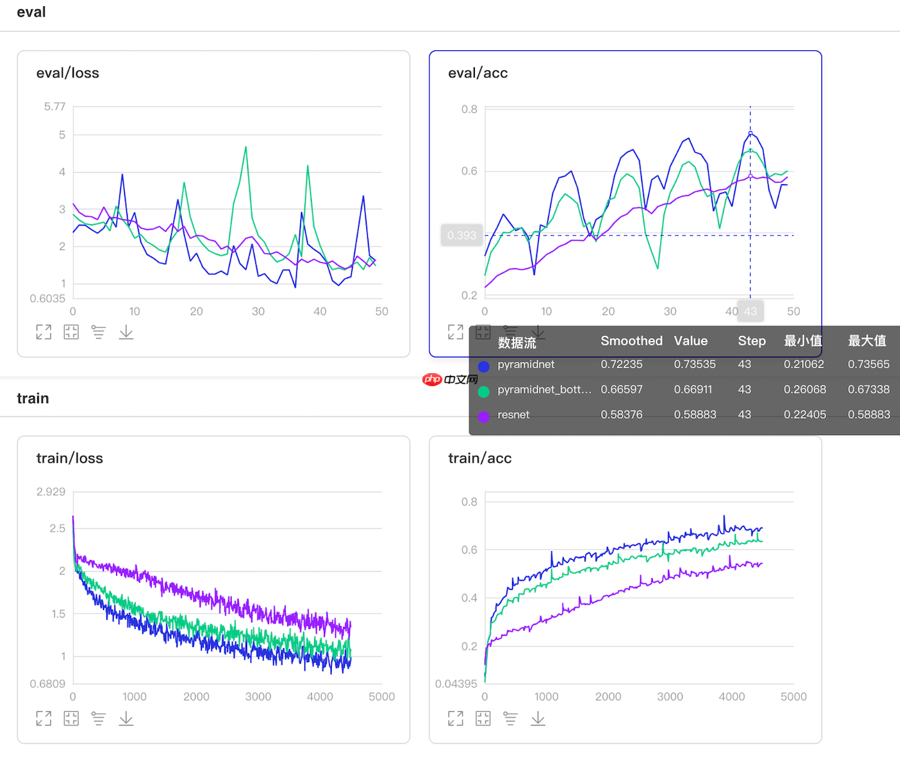Click the axis list icon under train/loss
Viewport: 900px width, 760px height.
tap(99, 719)
